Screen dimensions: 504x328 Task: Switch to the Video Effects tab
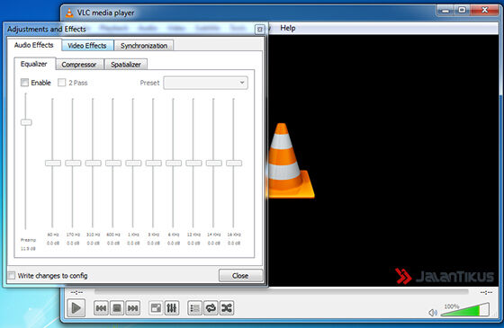[87, 46]
